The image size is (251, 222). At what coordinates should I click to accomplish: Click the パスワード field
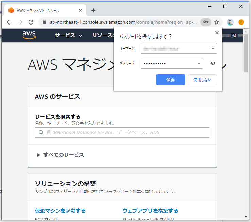point(172,63)
